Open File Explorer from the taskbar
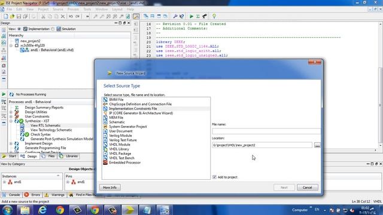This screenshot has height=215, width=383. pos(25,210)
